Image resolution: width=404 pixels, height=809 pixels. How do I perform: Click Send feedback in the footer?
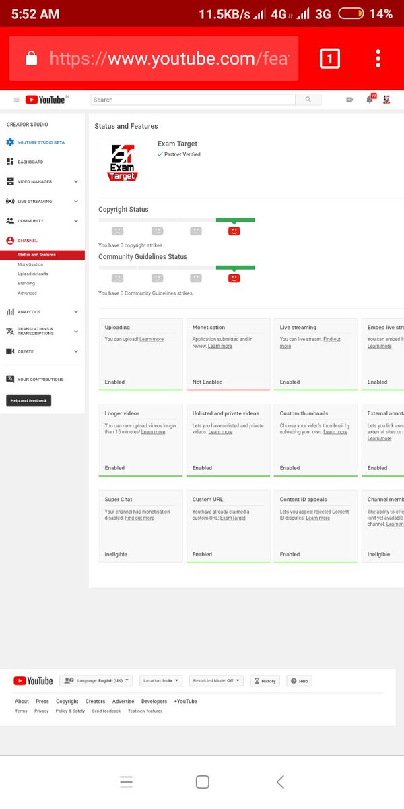tap(106, 711)
